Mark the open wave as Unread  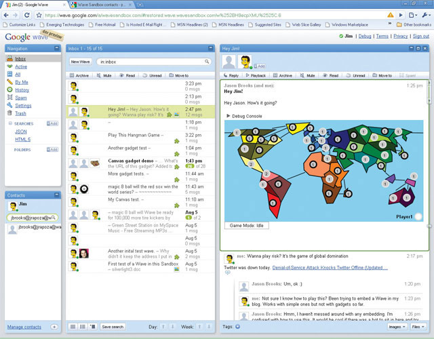(355, 75)
